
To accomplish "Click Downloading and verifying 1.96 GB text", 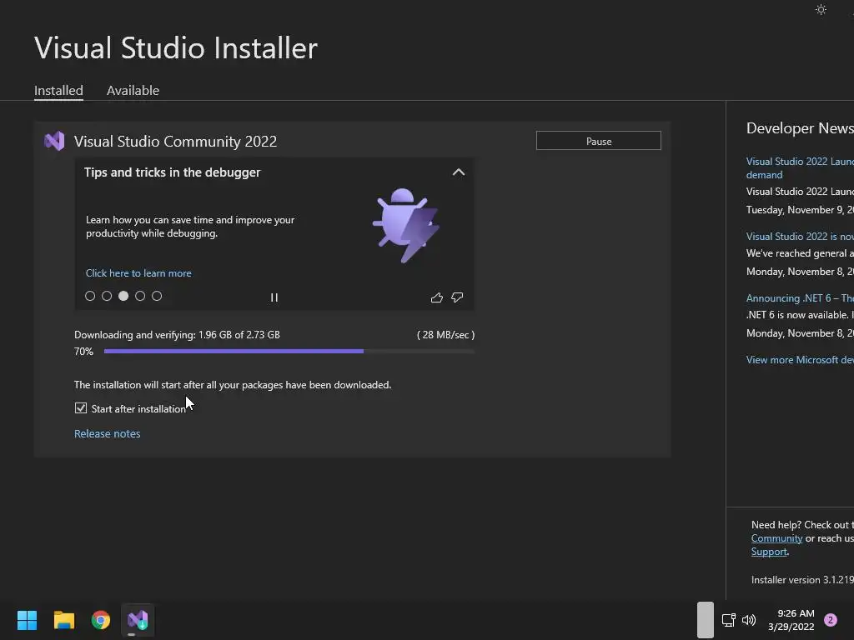I will [x=177, y=335].
